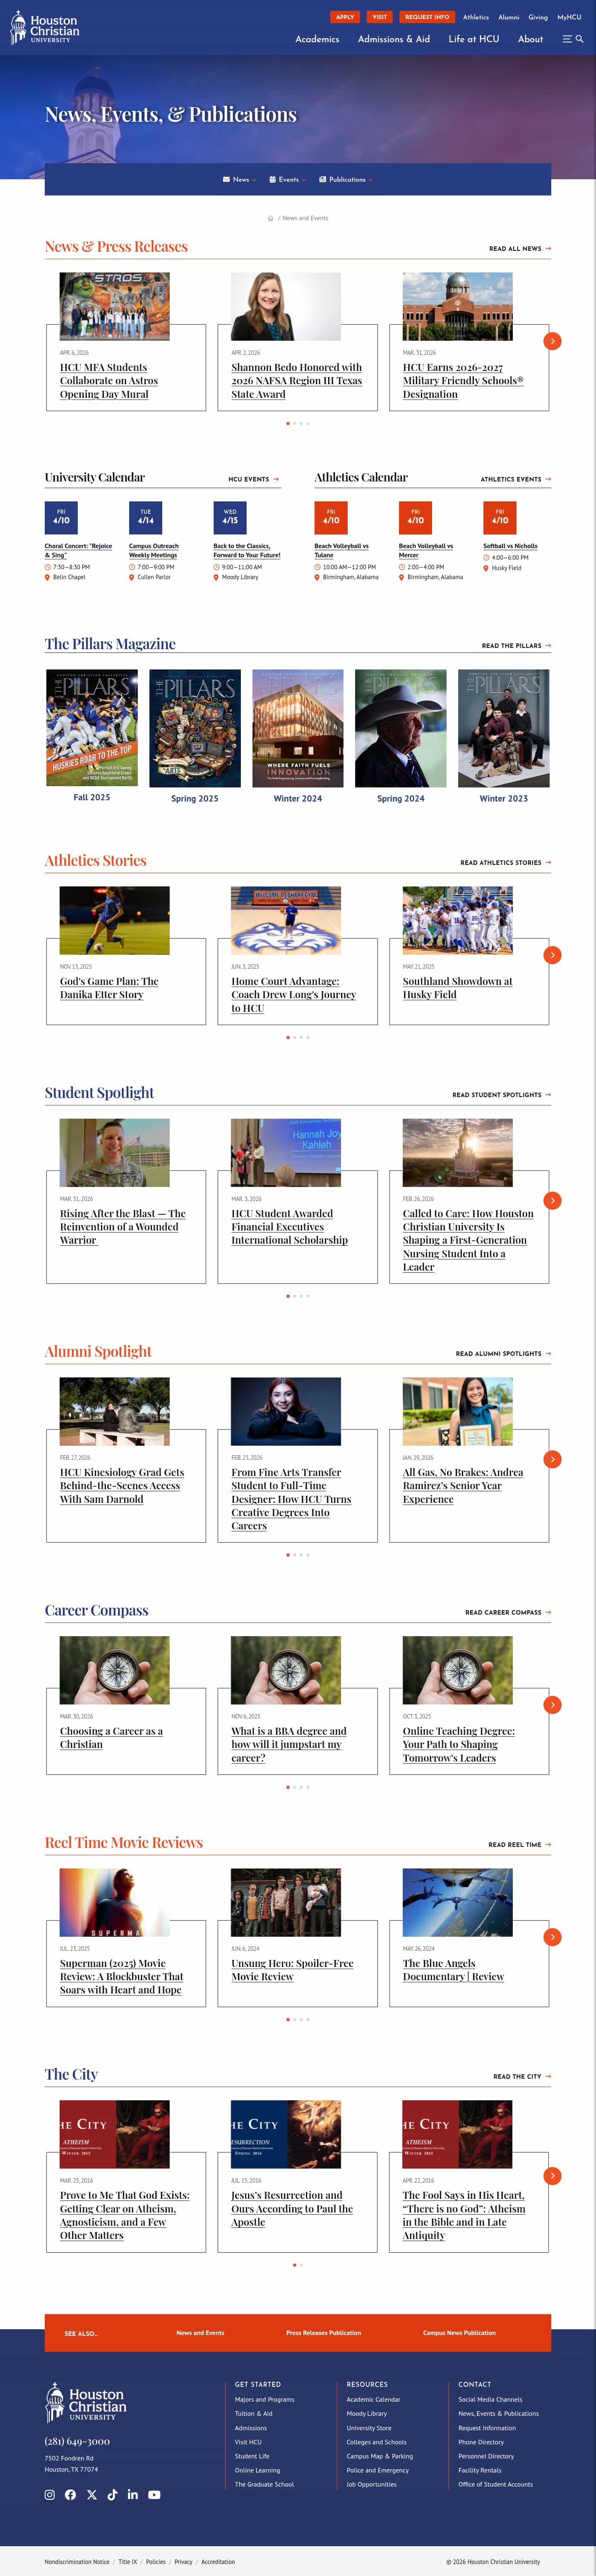The height and width of the screenshot is (2576, 596).
Task: Open Beach Volleyball vs Tulane event
Action: point(341,550)
